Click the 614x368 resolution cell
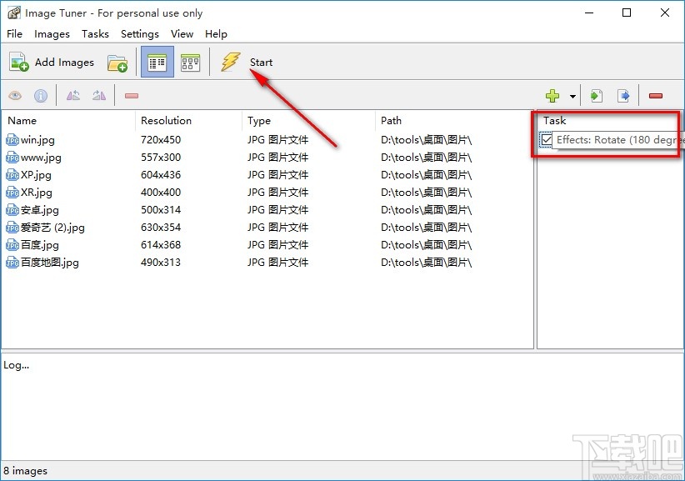The width and height of the screenshot is (685, 481). (161, 244)
